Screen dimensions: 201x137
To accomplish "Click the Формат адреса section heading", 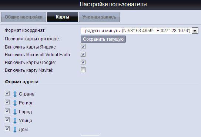I will coord(21,82).
